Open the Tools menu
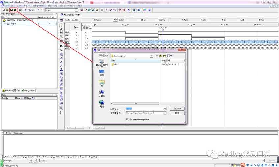This screenshot has width=279, height=167. coord(62,6)
